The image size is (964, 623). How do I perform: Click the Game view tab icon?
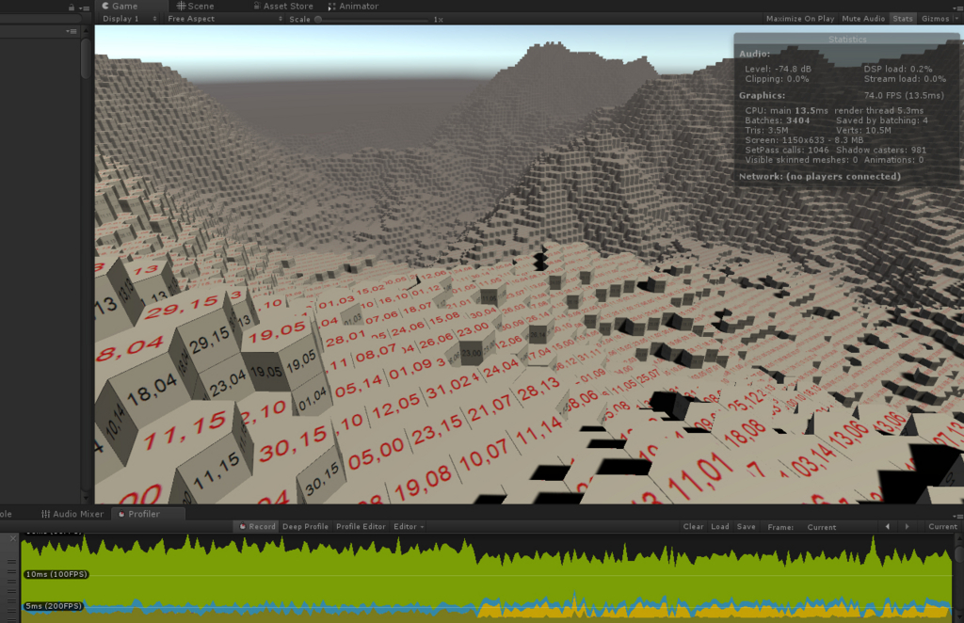click(x=105, y=6)
